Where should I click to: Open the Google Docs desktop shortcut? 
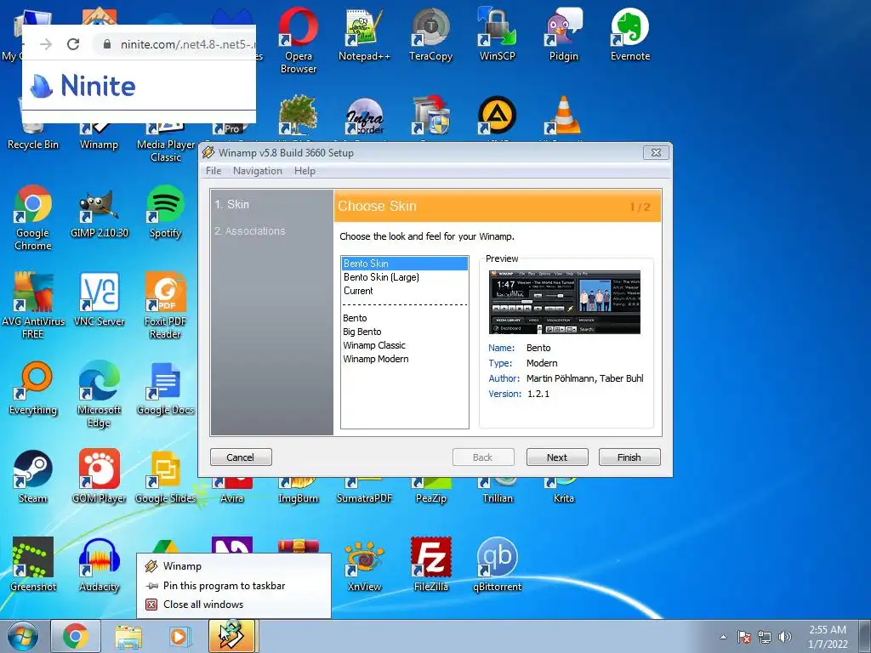[x=166, y=389]
